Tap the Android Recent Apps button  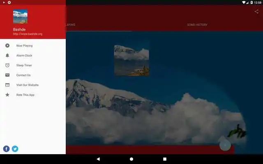165,159
